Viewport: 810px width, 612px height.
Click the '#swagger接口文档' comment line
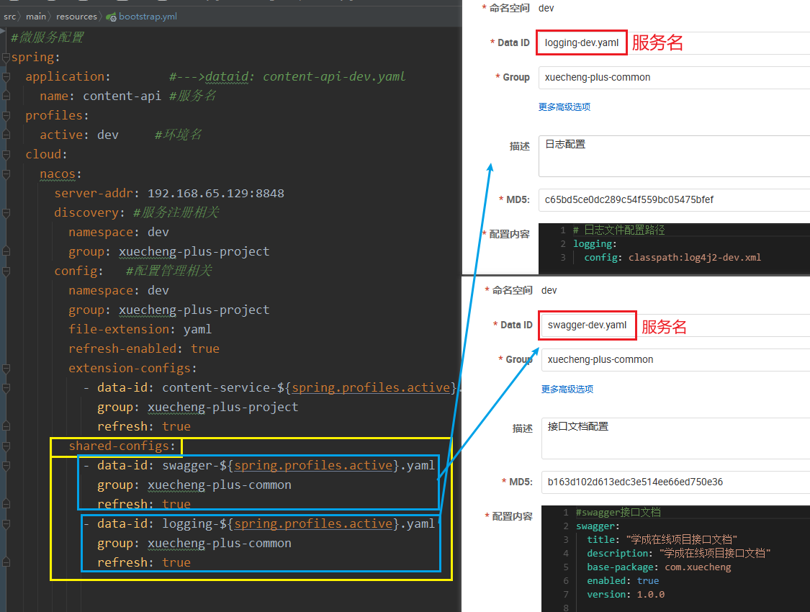(618, 513)
